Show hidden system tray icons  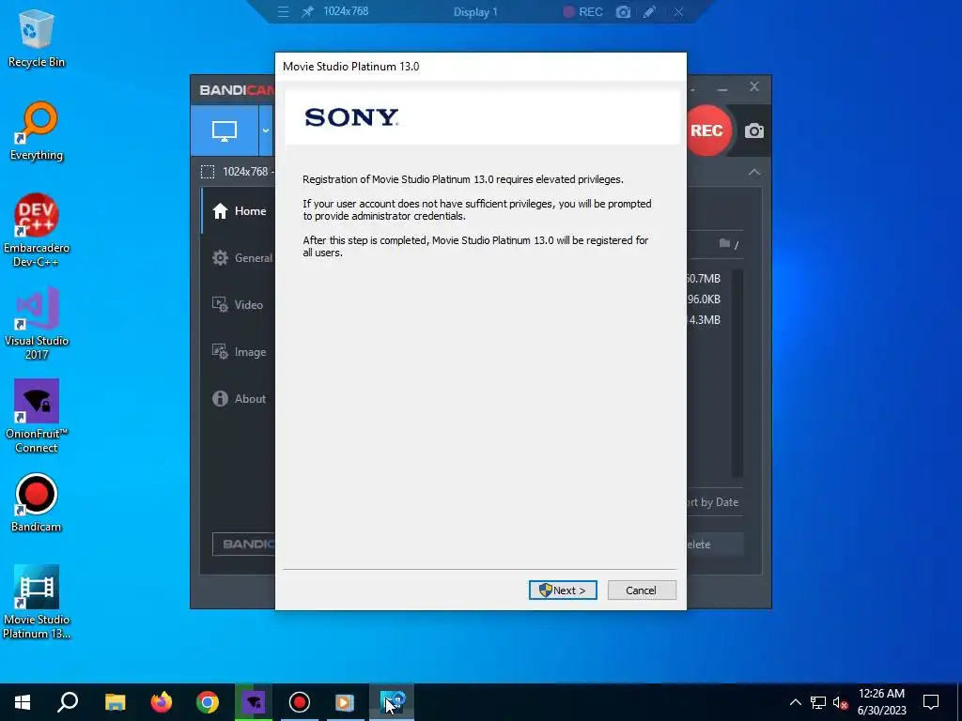pyautogui.click(x=795, y=702)
